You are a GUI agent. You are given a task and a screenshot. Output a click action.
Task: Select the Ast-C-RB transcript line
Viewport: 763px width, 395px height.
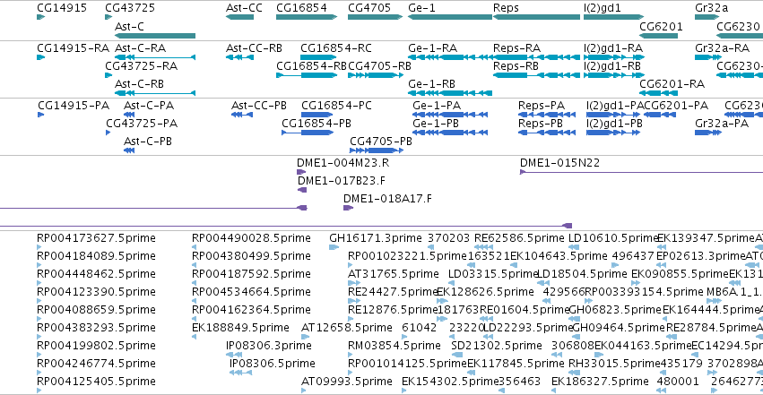(x=155, y=93)
